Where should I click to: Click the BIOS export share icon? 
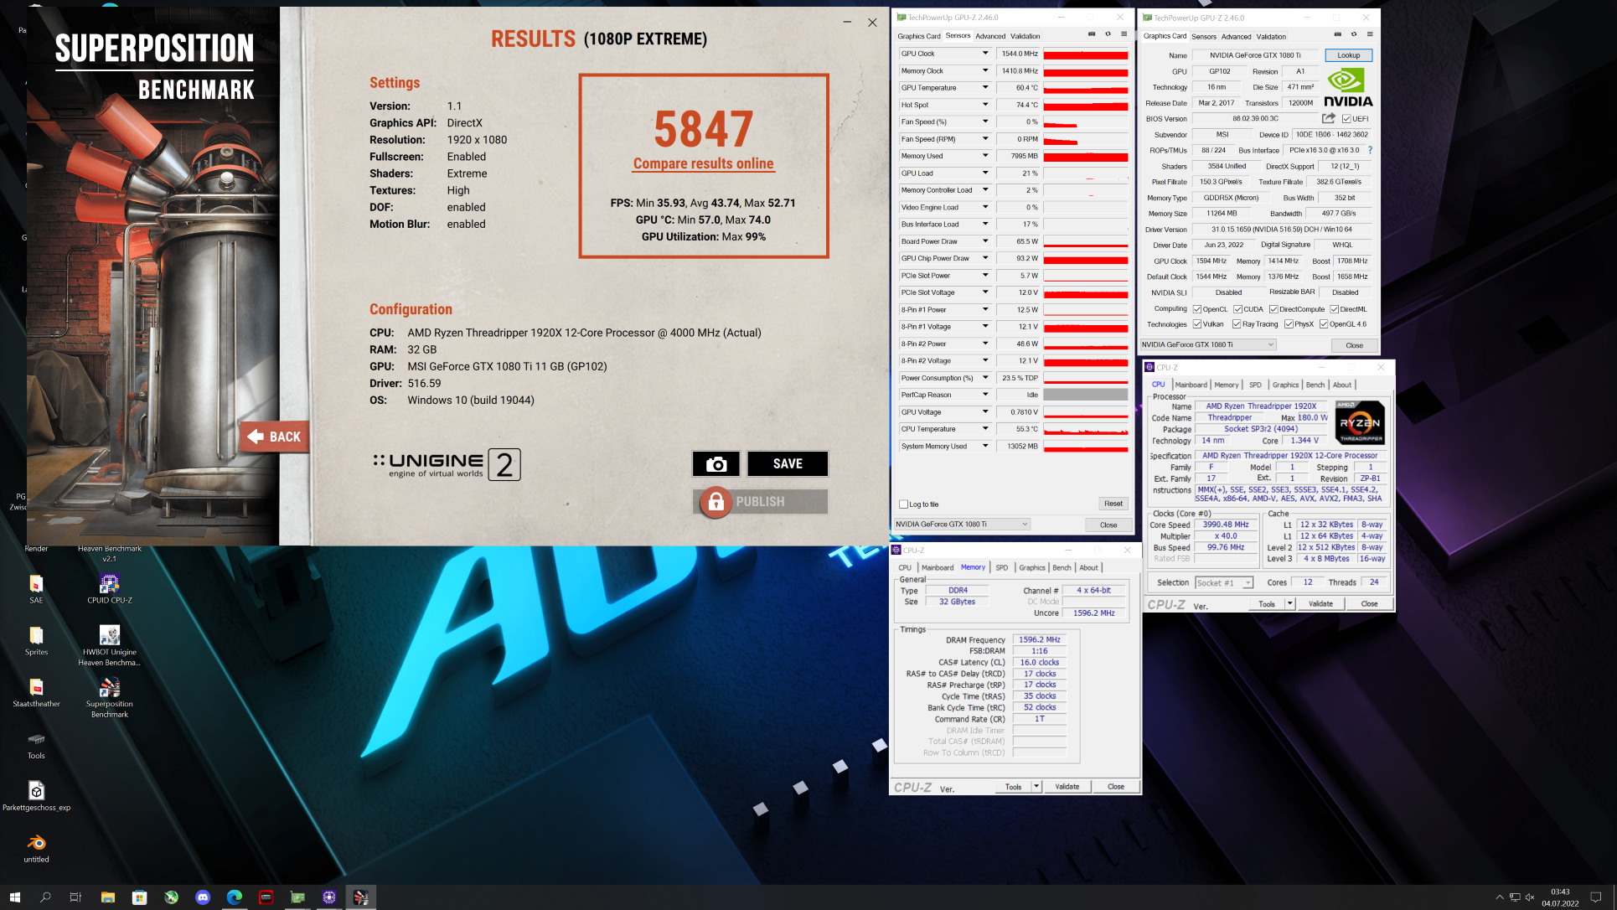[x=1329, y=118]
